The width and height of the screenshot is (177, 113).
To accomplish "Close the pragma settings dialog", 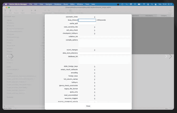I will click(x=88, y=106).
